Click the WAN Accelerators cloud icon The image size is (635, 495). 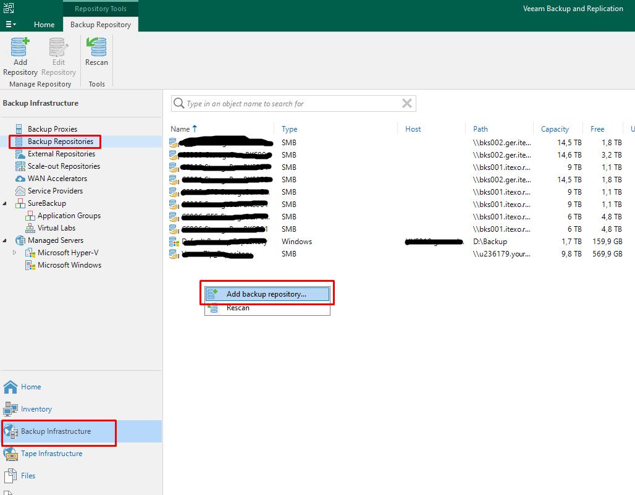coord(20,179)
